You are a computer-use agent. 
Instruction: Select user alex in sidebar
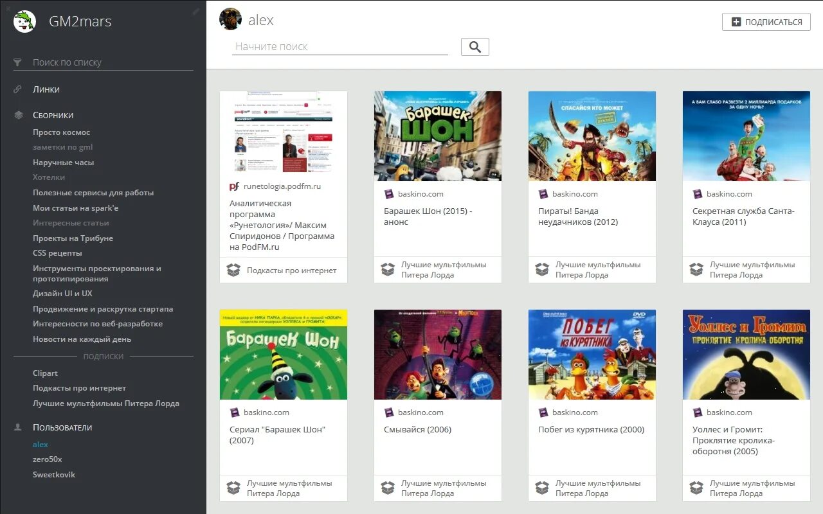41,445
